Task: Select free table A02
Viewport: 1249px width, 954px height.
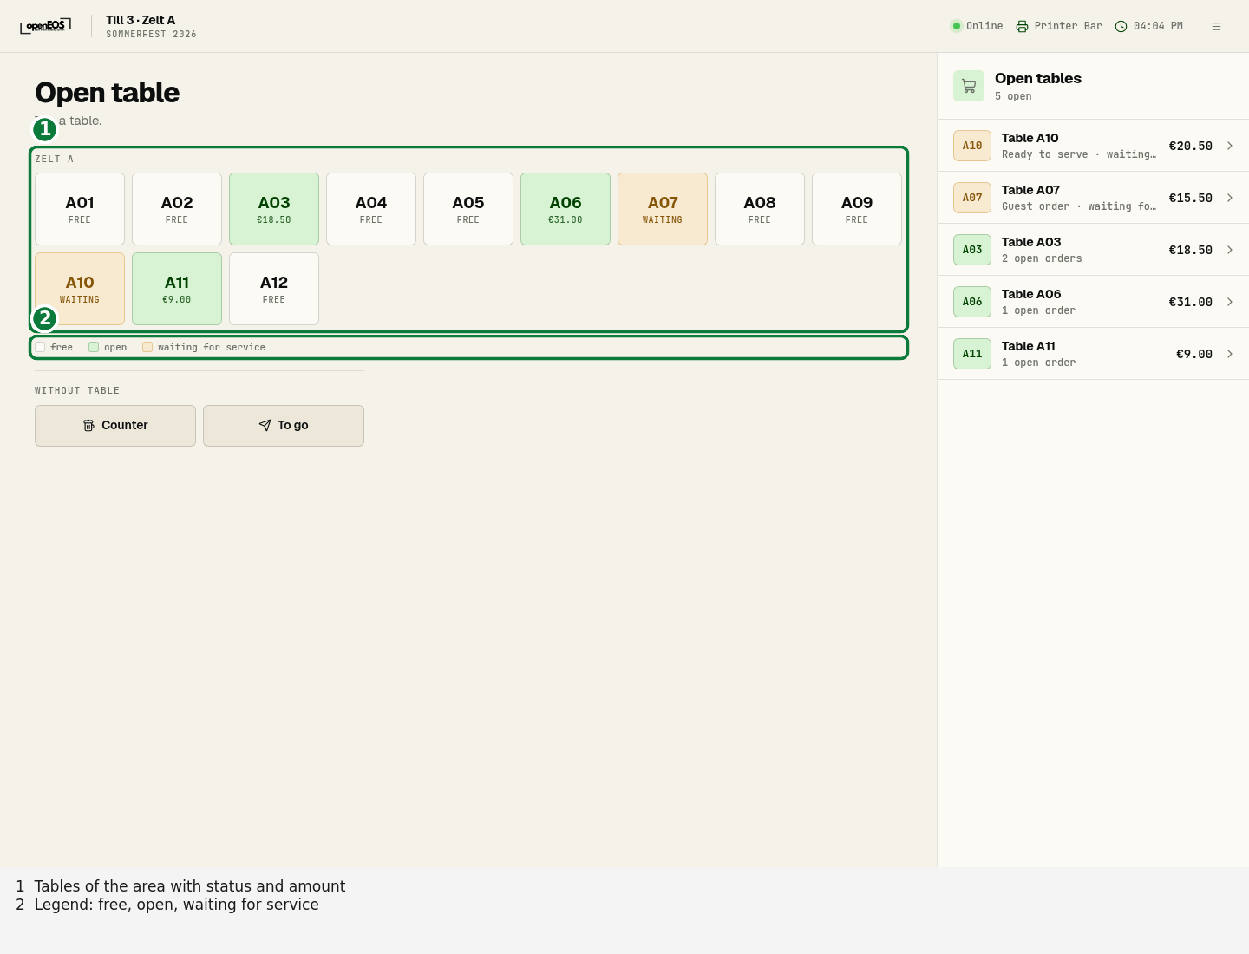Action: [177, 209]
